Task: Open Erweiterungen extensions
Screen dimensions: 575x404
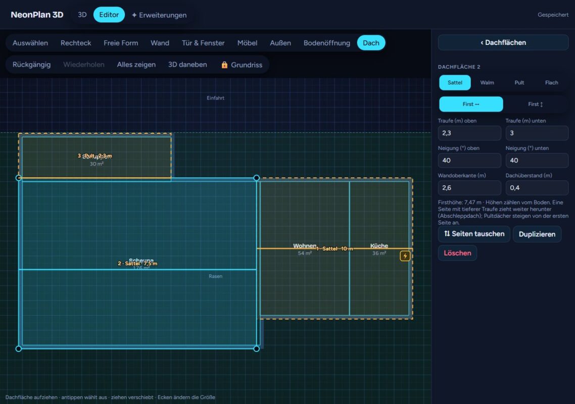Action: (159, 15)
